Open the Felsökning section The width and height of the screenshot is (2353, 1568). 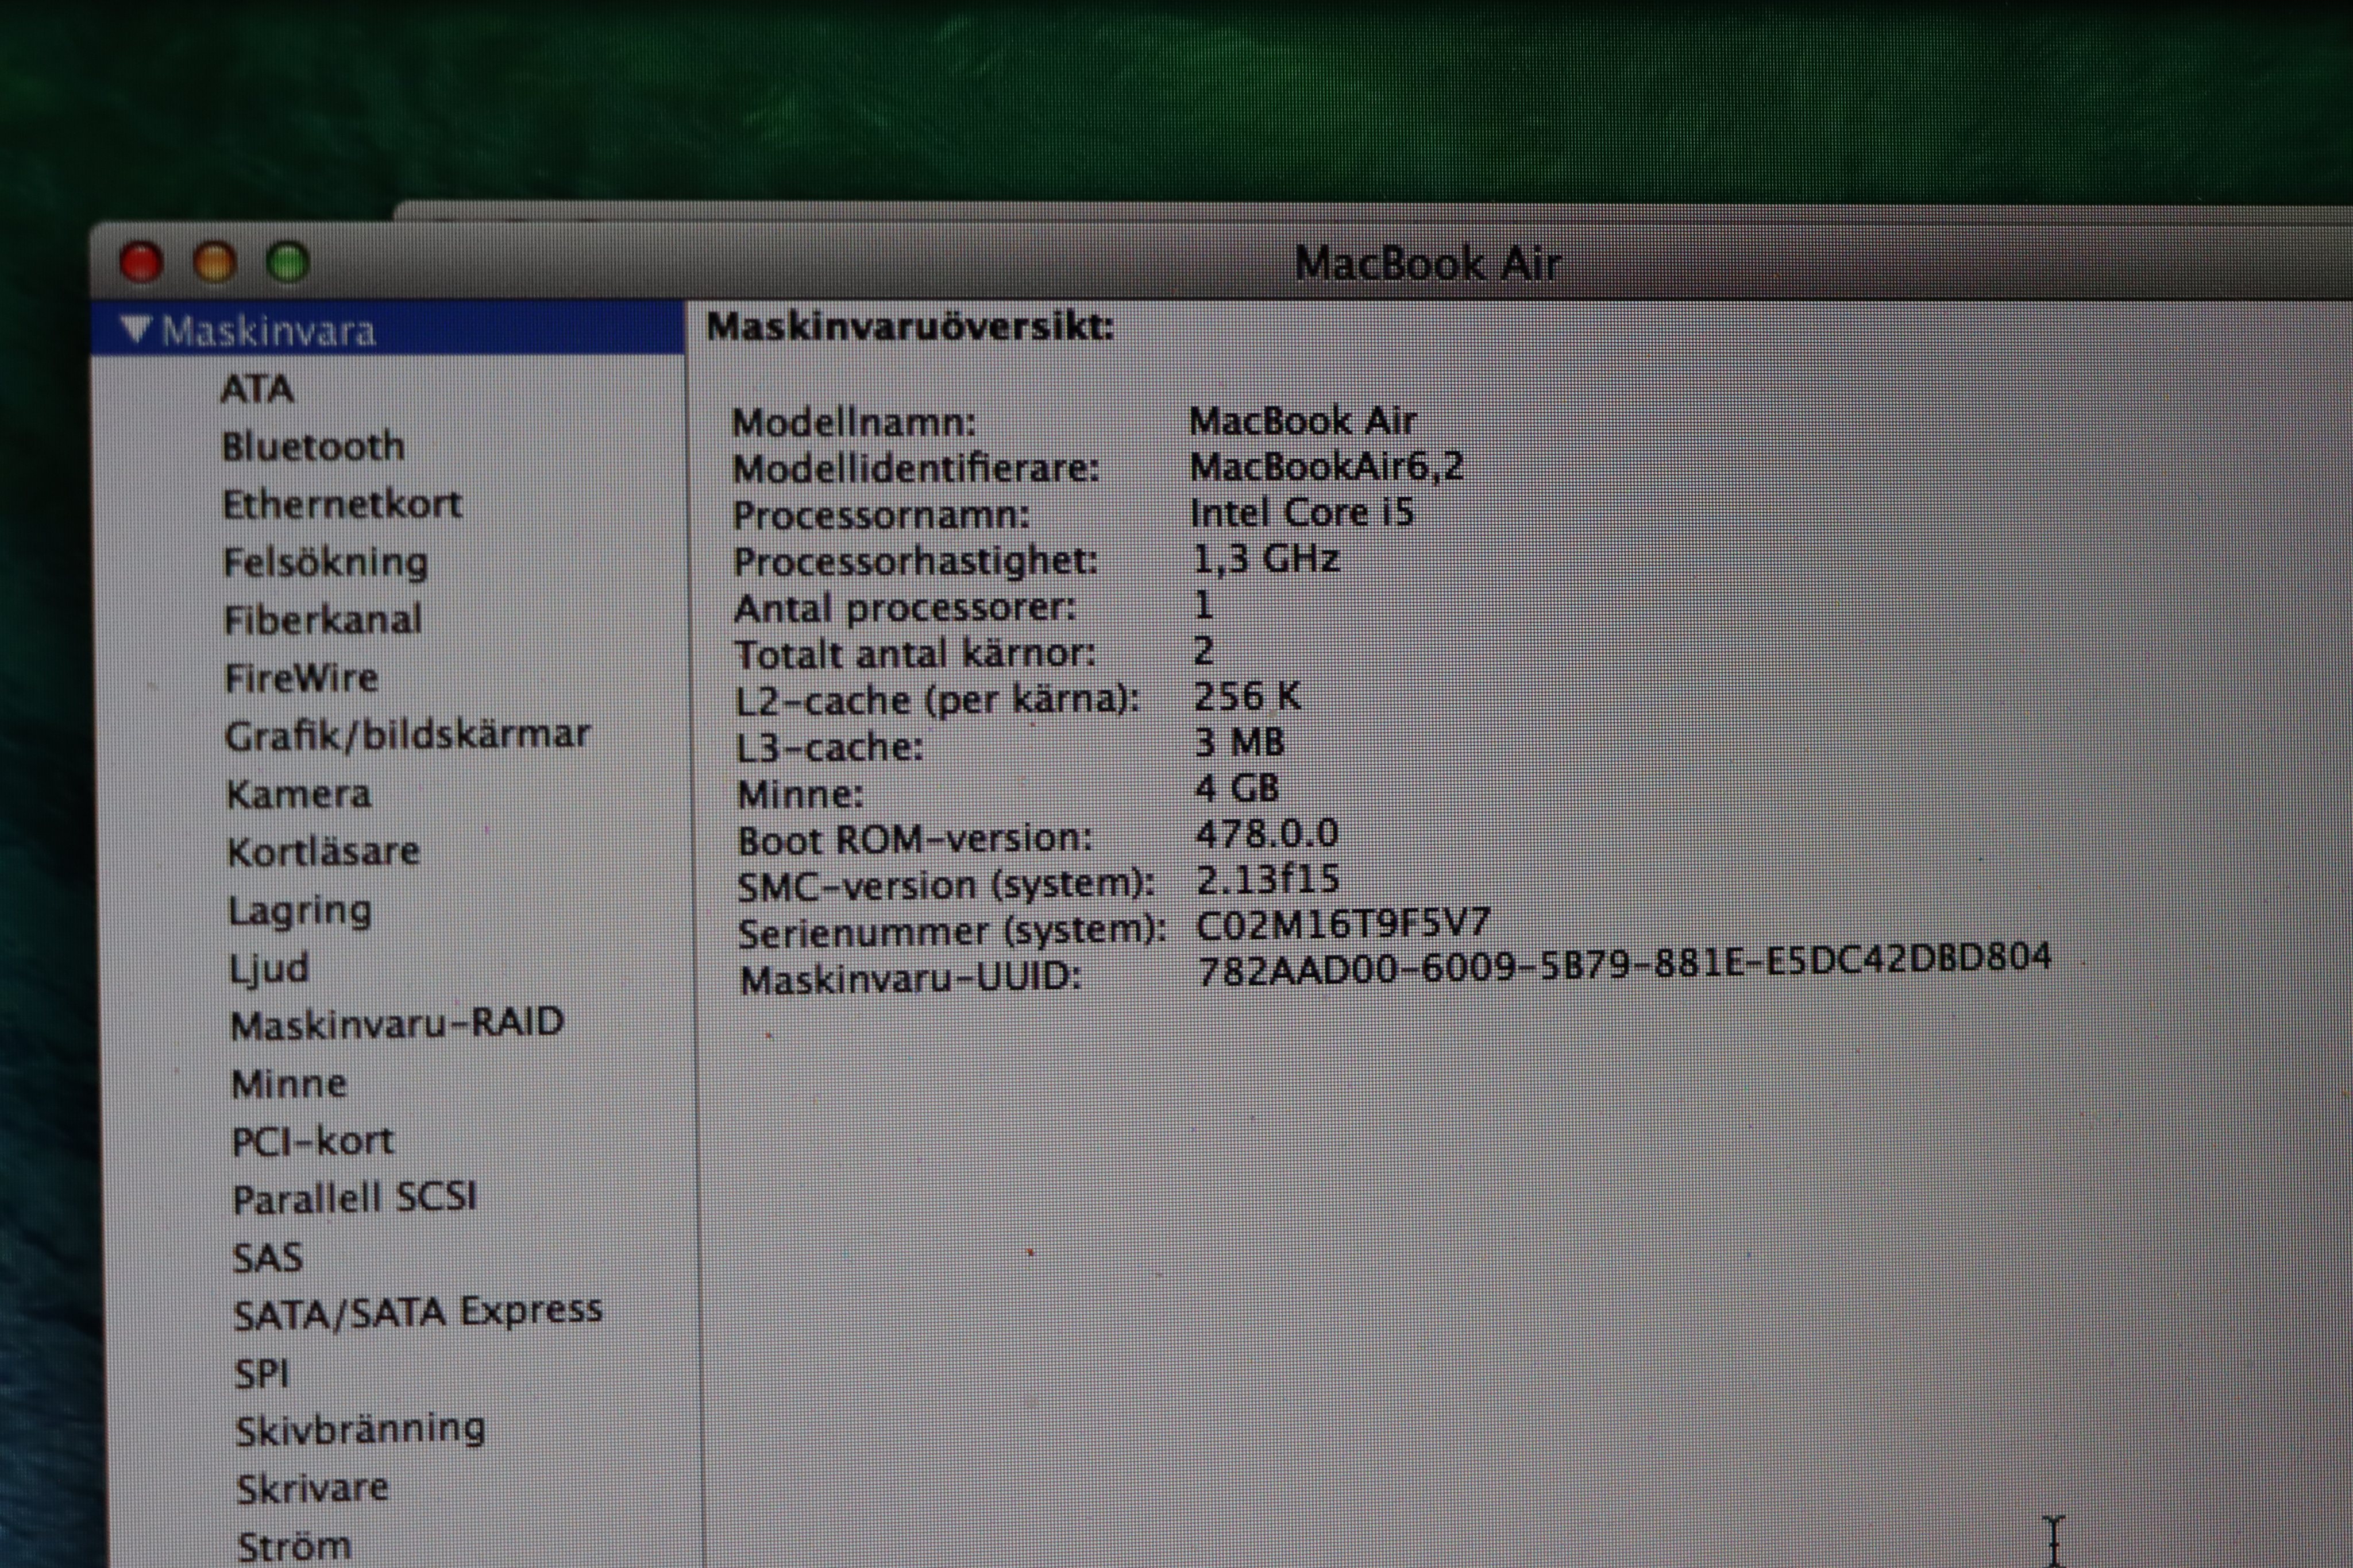click(326, 562)
